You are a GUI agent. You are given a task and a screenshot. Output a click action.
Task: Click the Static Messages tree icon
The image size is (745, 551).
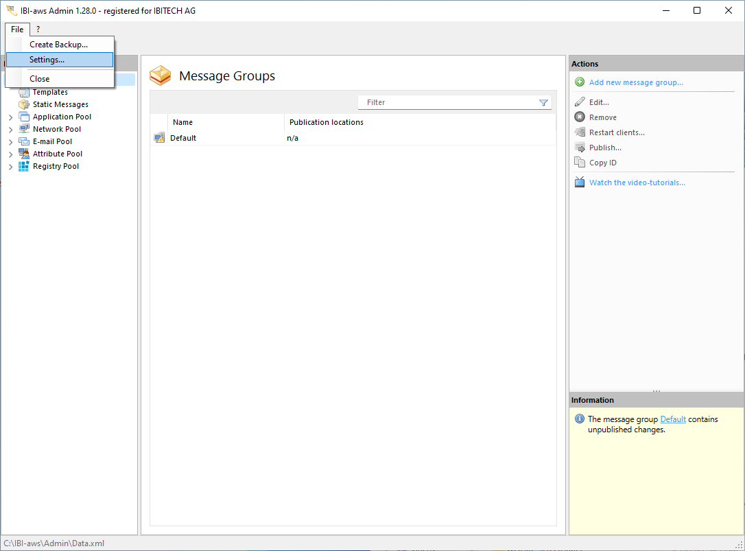pos(24,104)
